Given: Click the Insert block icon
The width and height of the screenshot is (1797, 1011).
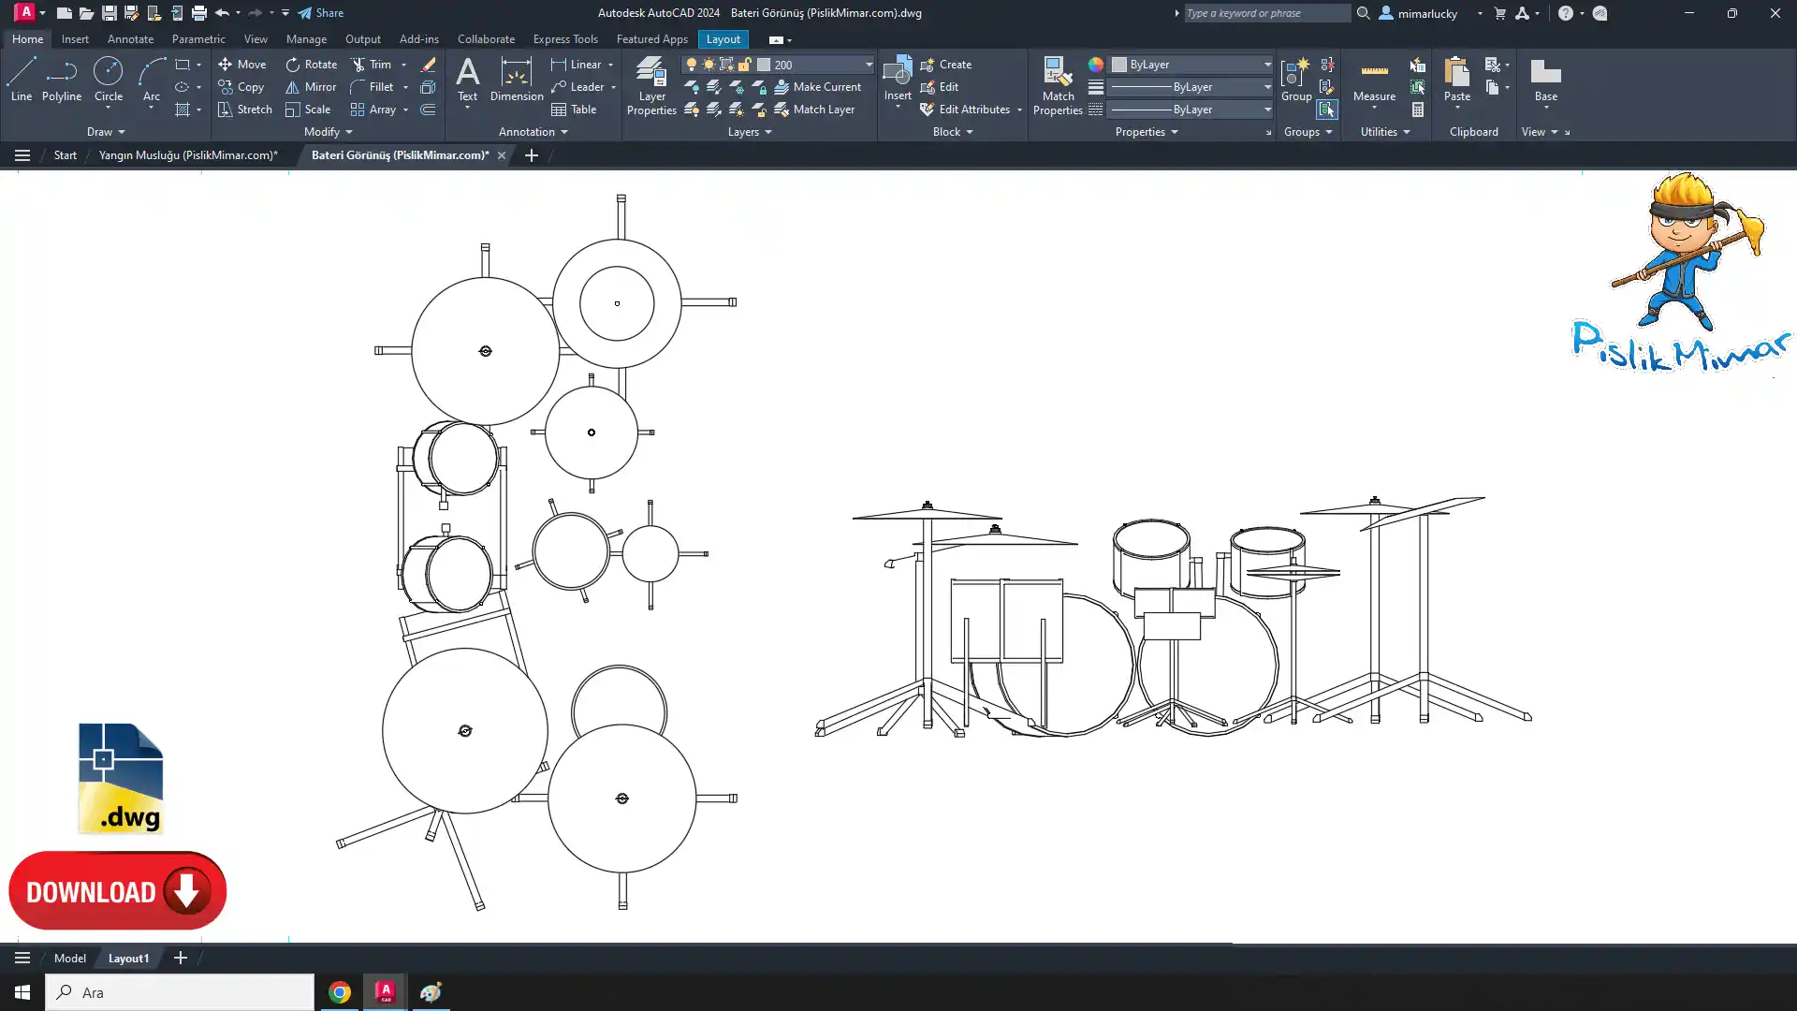Looking at the screenshot, I should [898, 73].
